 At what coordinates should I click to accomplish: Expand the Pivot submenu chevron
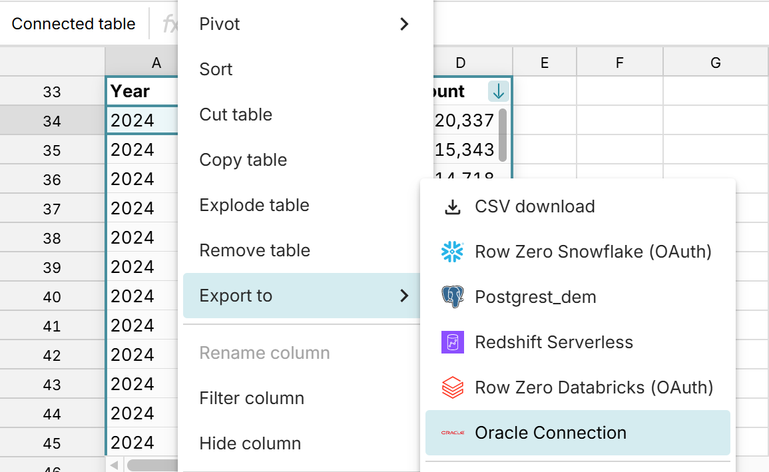[x=404, y=23]
